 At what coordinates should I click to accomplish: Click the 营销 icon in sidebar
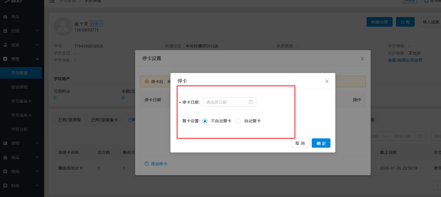[x=5, y=171]
